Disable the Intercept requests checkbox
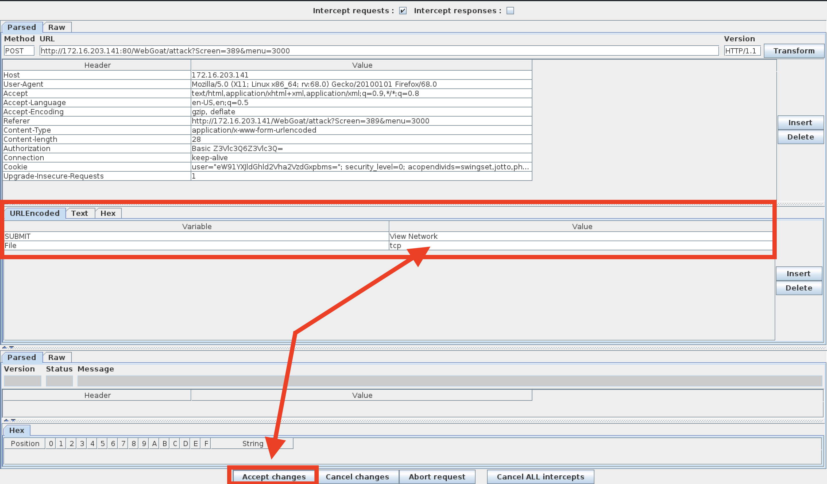827x484 pixels. (x=403, y=11)
